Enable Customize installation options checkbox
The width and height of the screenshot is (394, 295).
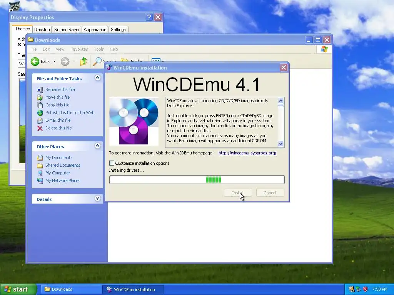coord(112,163)
